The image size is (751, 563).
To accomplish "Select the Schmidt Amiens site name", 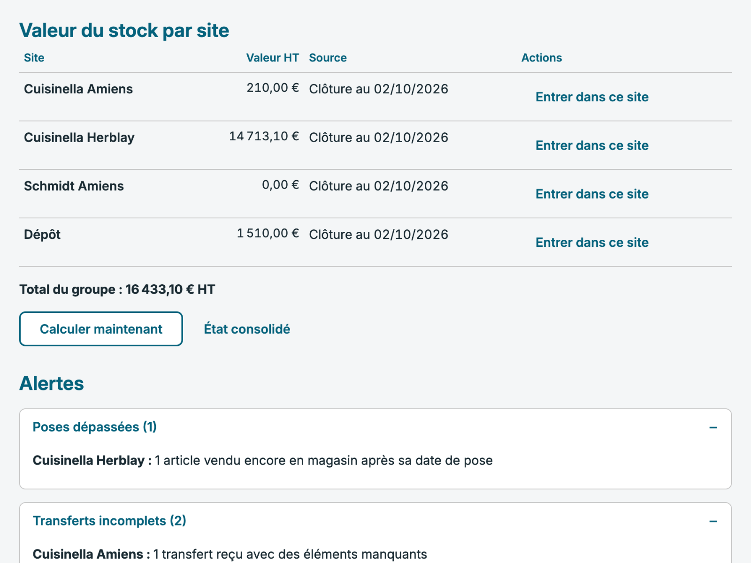I will pyautogui.click(x=74, y=186).
